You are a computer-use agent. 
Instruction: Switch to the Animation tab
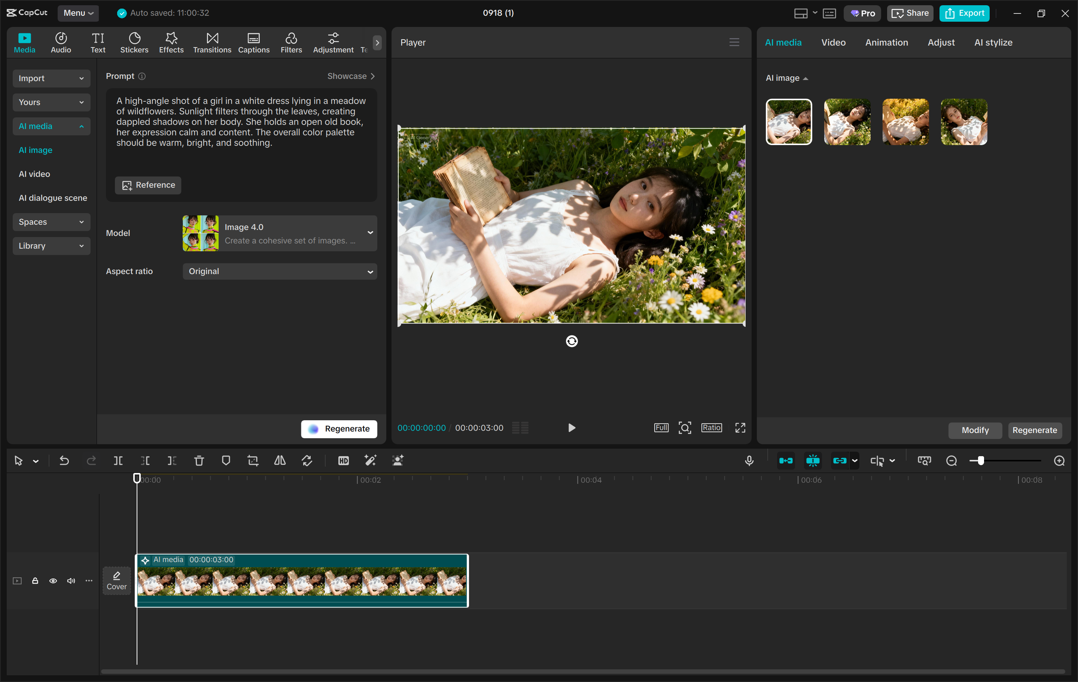(886, 43)
